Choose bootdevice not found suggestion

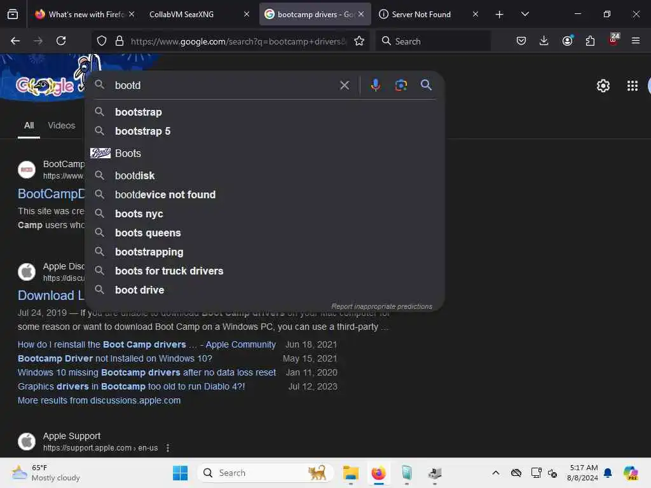pos(265,194)
